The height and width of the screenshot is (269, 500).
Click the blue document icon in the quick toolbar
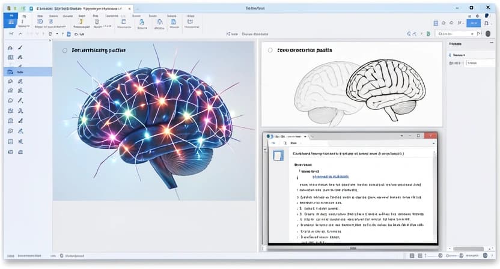(x=69, y=34)
